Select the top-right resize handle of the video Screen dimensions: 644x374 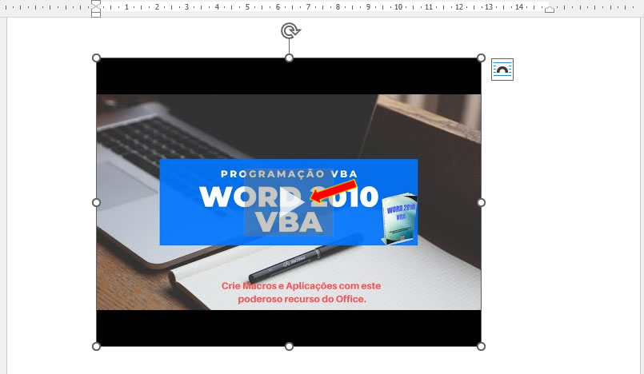(x=481, y=58)
